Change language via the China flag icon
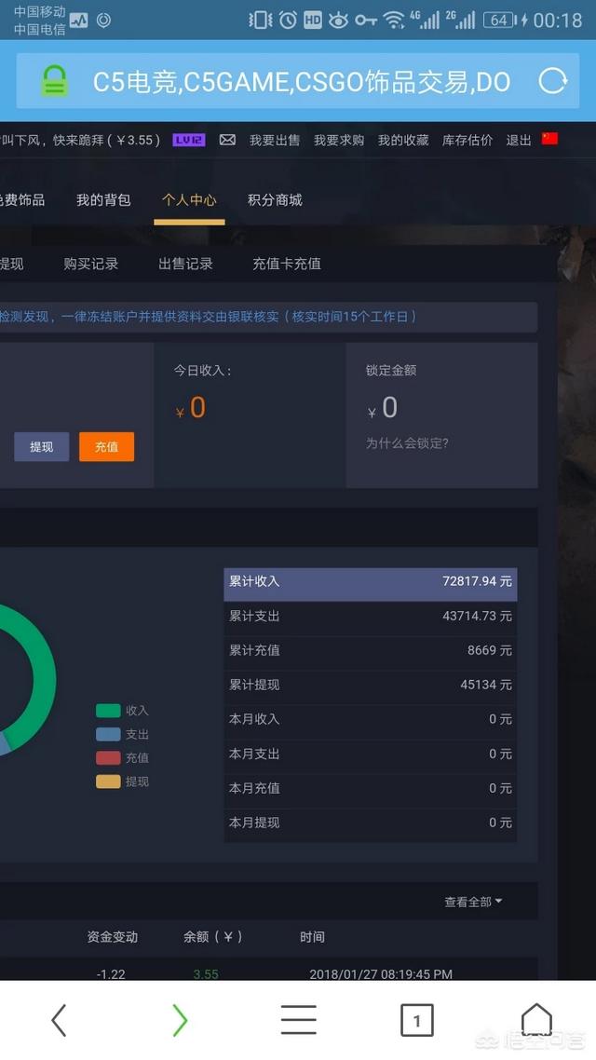 [550, 139]
